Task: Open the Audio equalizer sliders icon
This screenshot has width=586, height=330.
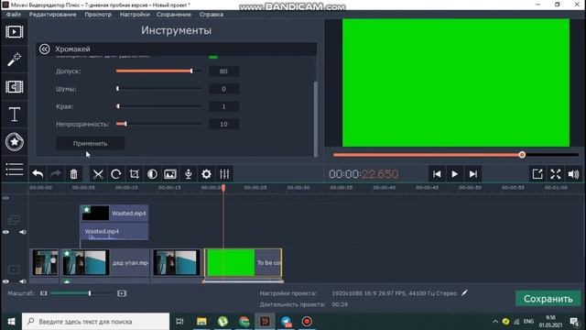Action: click(224, 174)
